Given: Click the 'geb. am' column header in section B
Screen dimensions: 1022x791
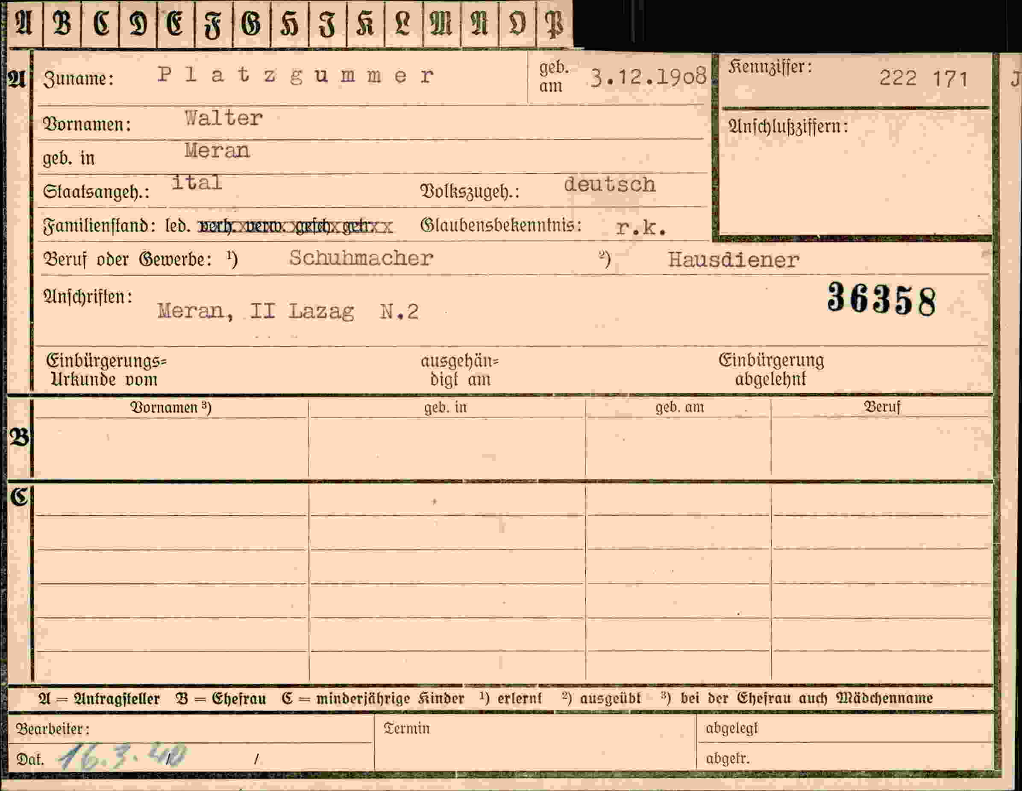Looking at the screenshot, I should 679,407.
